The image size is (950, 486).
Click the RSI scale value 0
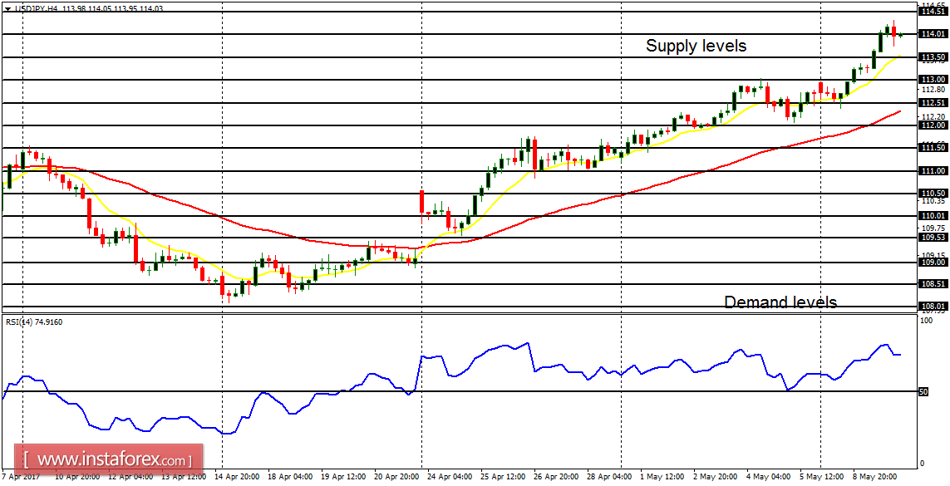[x=922, y=464]
